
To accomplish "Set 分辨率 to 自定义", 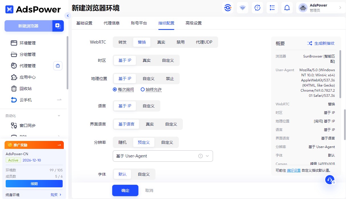I will coord(167,142).
